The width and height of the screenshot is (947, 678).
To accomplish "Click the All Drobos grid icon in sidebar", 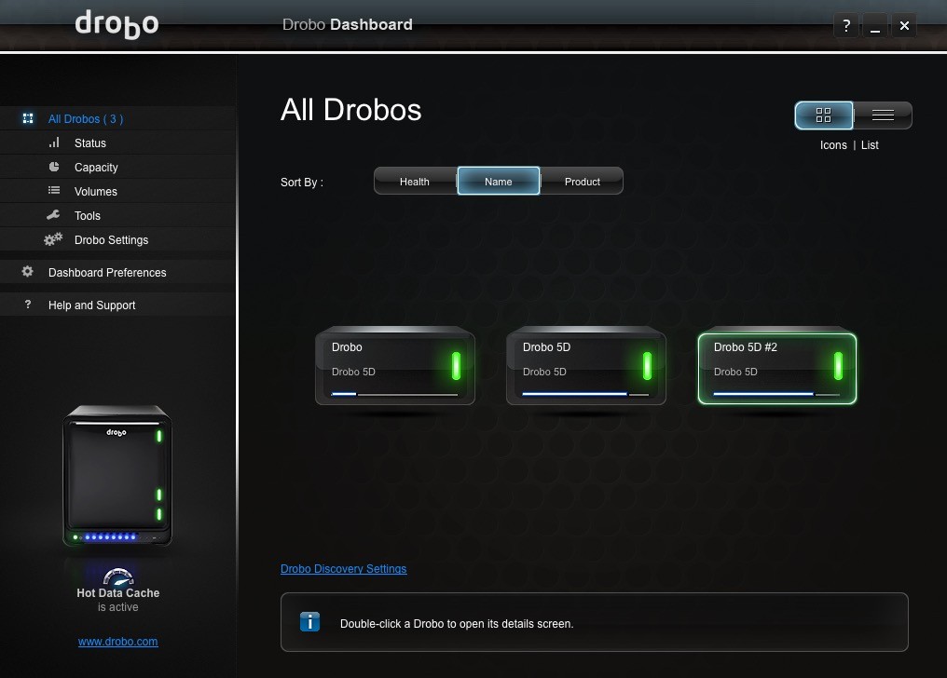I will click(x=28, y=118).
